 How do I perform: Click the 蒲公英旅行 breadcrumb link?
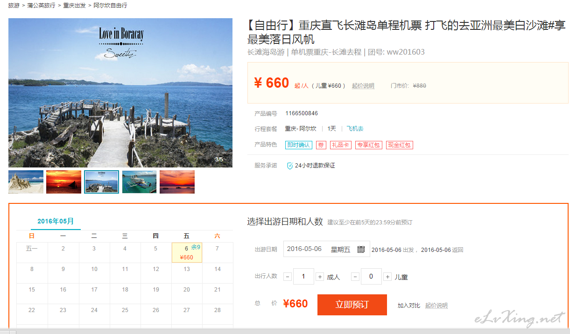[41, 6]
